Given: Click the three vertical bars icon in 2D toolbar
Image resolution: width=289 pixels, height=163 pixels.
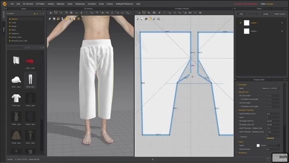Looking at the screenshot, I should coord(190,13).
